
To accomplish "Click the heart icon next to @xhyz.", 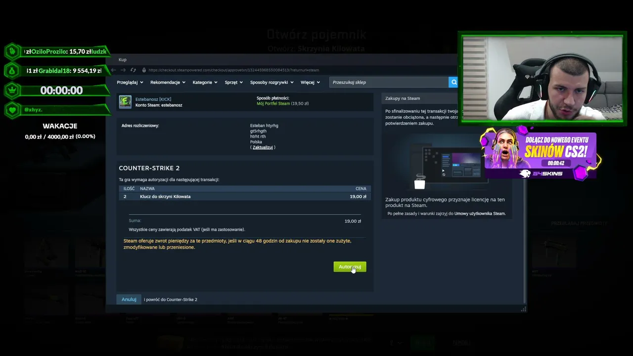I will click(12, 110).
